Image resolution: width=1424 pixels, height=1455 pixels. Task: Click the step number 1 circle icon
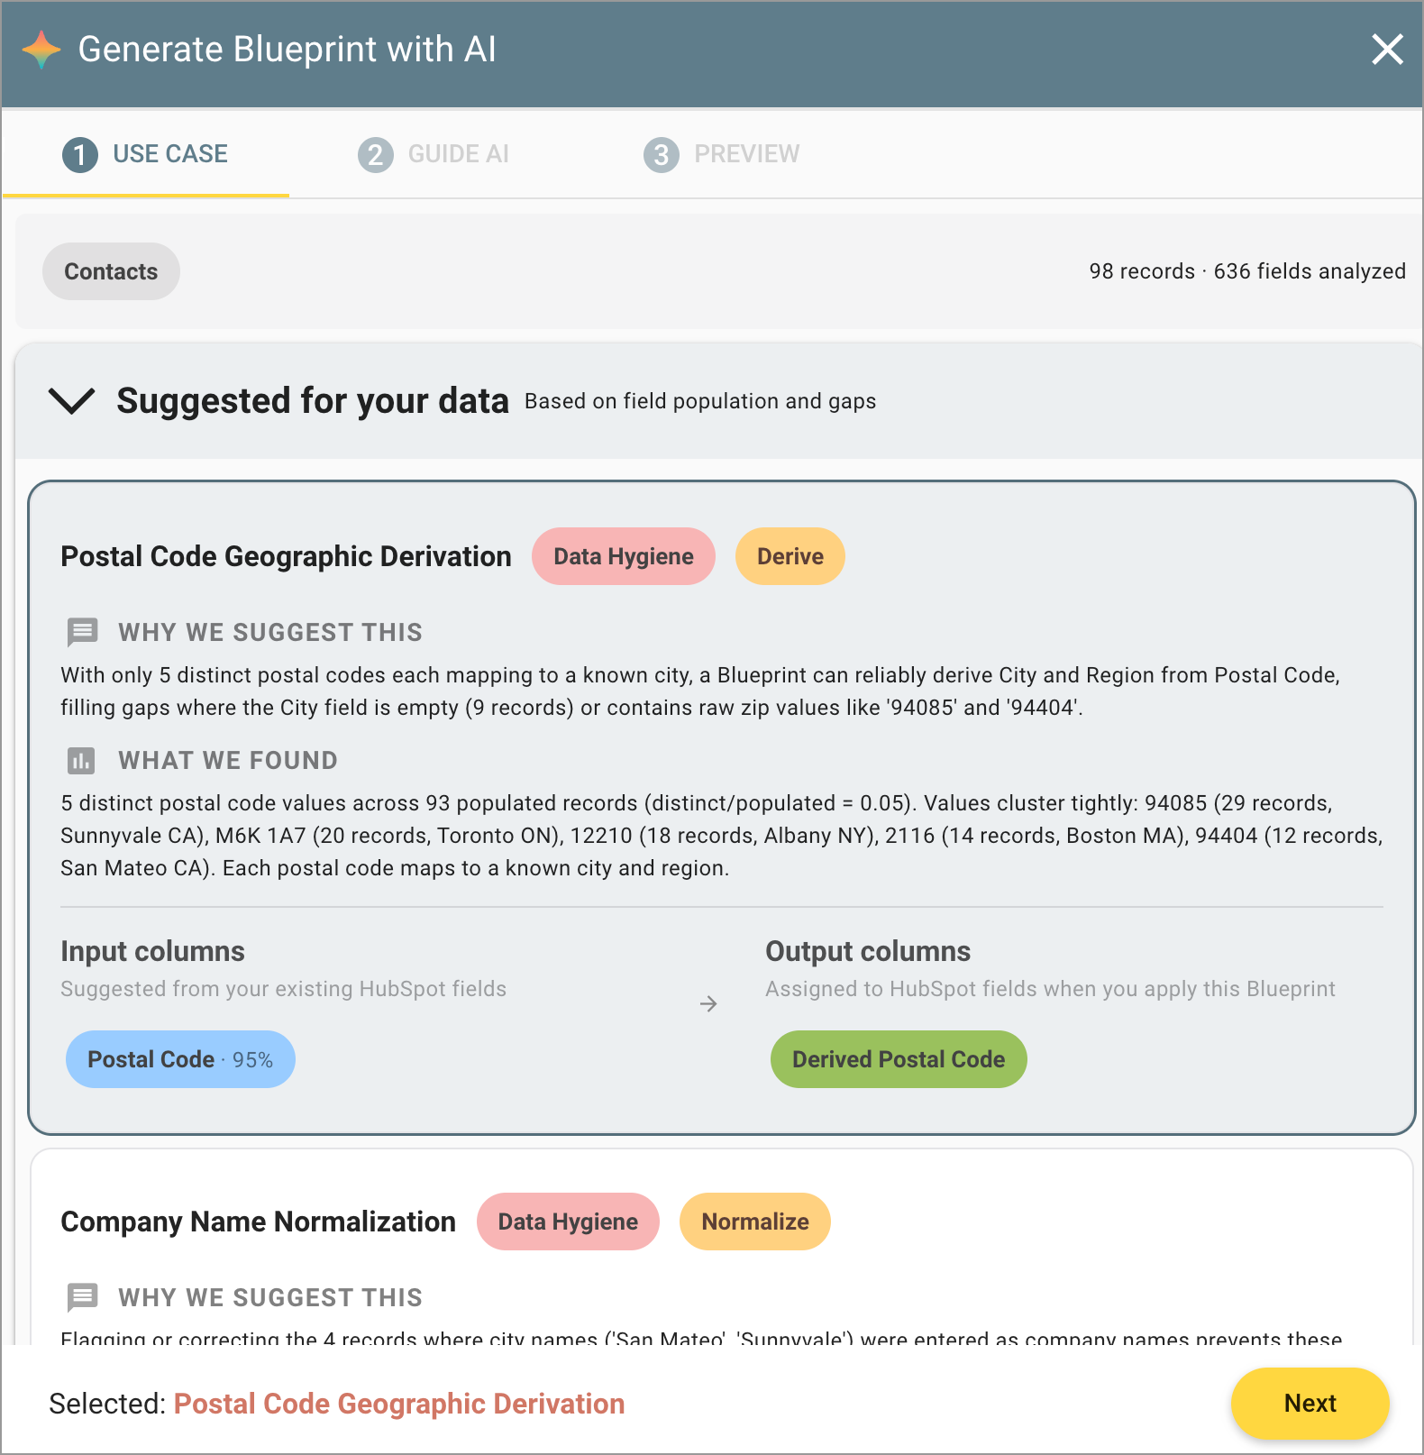[80, 155]
